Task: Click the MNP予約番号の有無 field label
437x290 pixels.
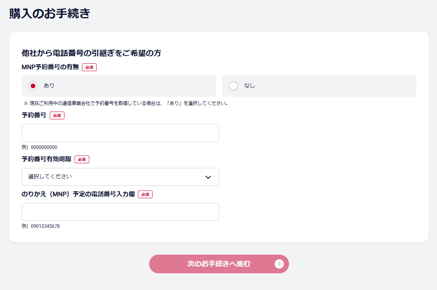Action: click(50, 67)
